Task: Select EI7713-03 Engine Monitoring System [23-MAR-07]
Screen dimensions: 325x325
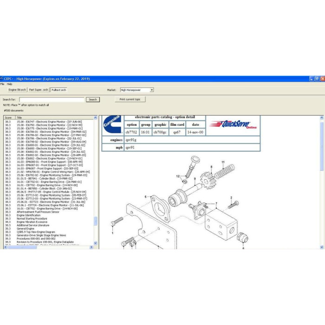Action: pos(52,199)
